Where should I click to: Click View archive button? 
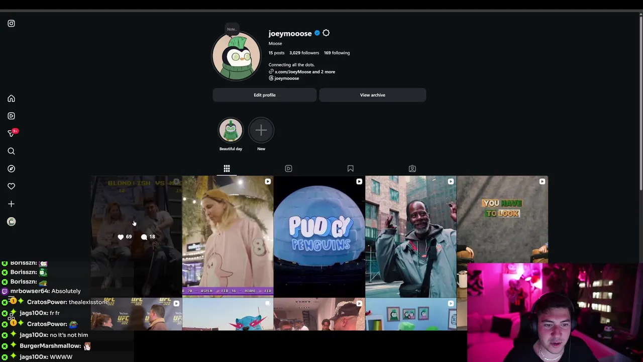[x=373, y=95]
